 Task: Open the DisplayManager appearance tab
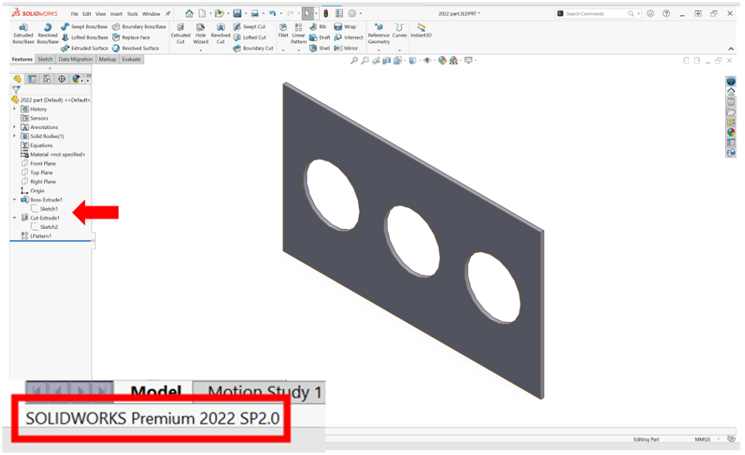pos(76,79)
